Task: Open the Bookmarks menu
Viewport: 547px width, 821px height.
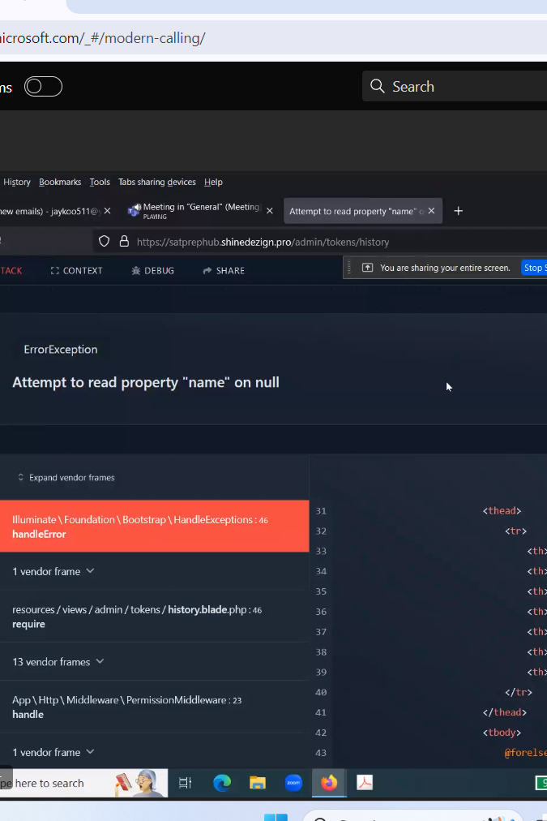Action: pyautogui.click(x=60, y=182)
